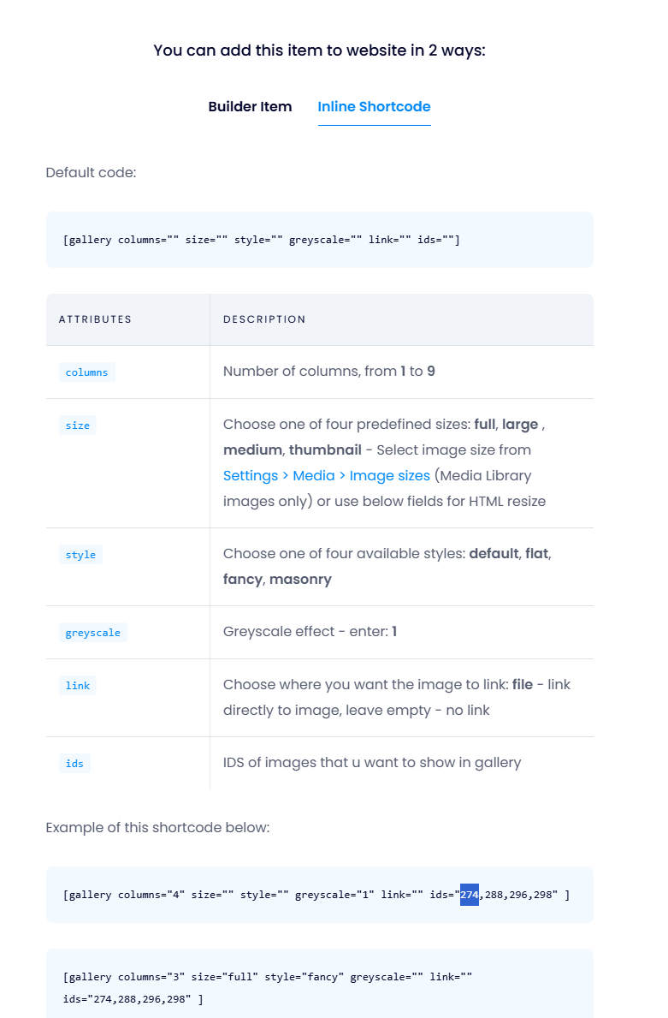Click the size attribute tag
The height and width of the screenshot is (1018, 668).
click(77, 425)
